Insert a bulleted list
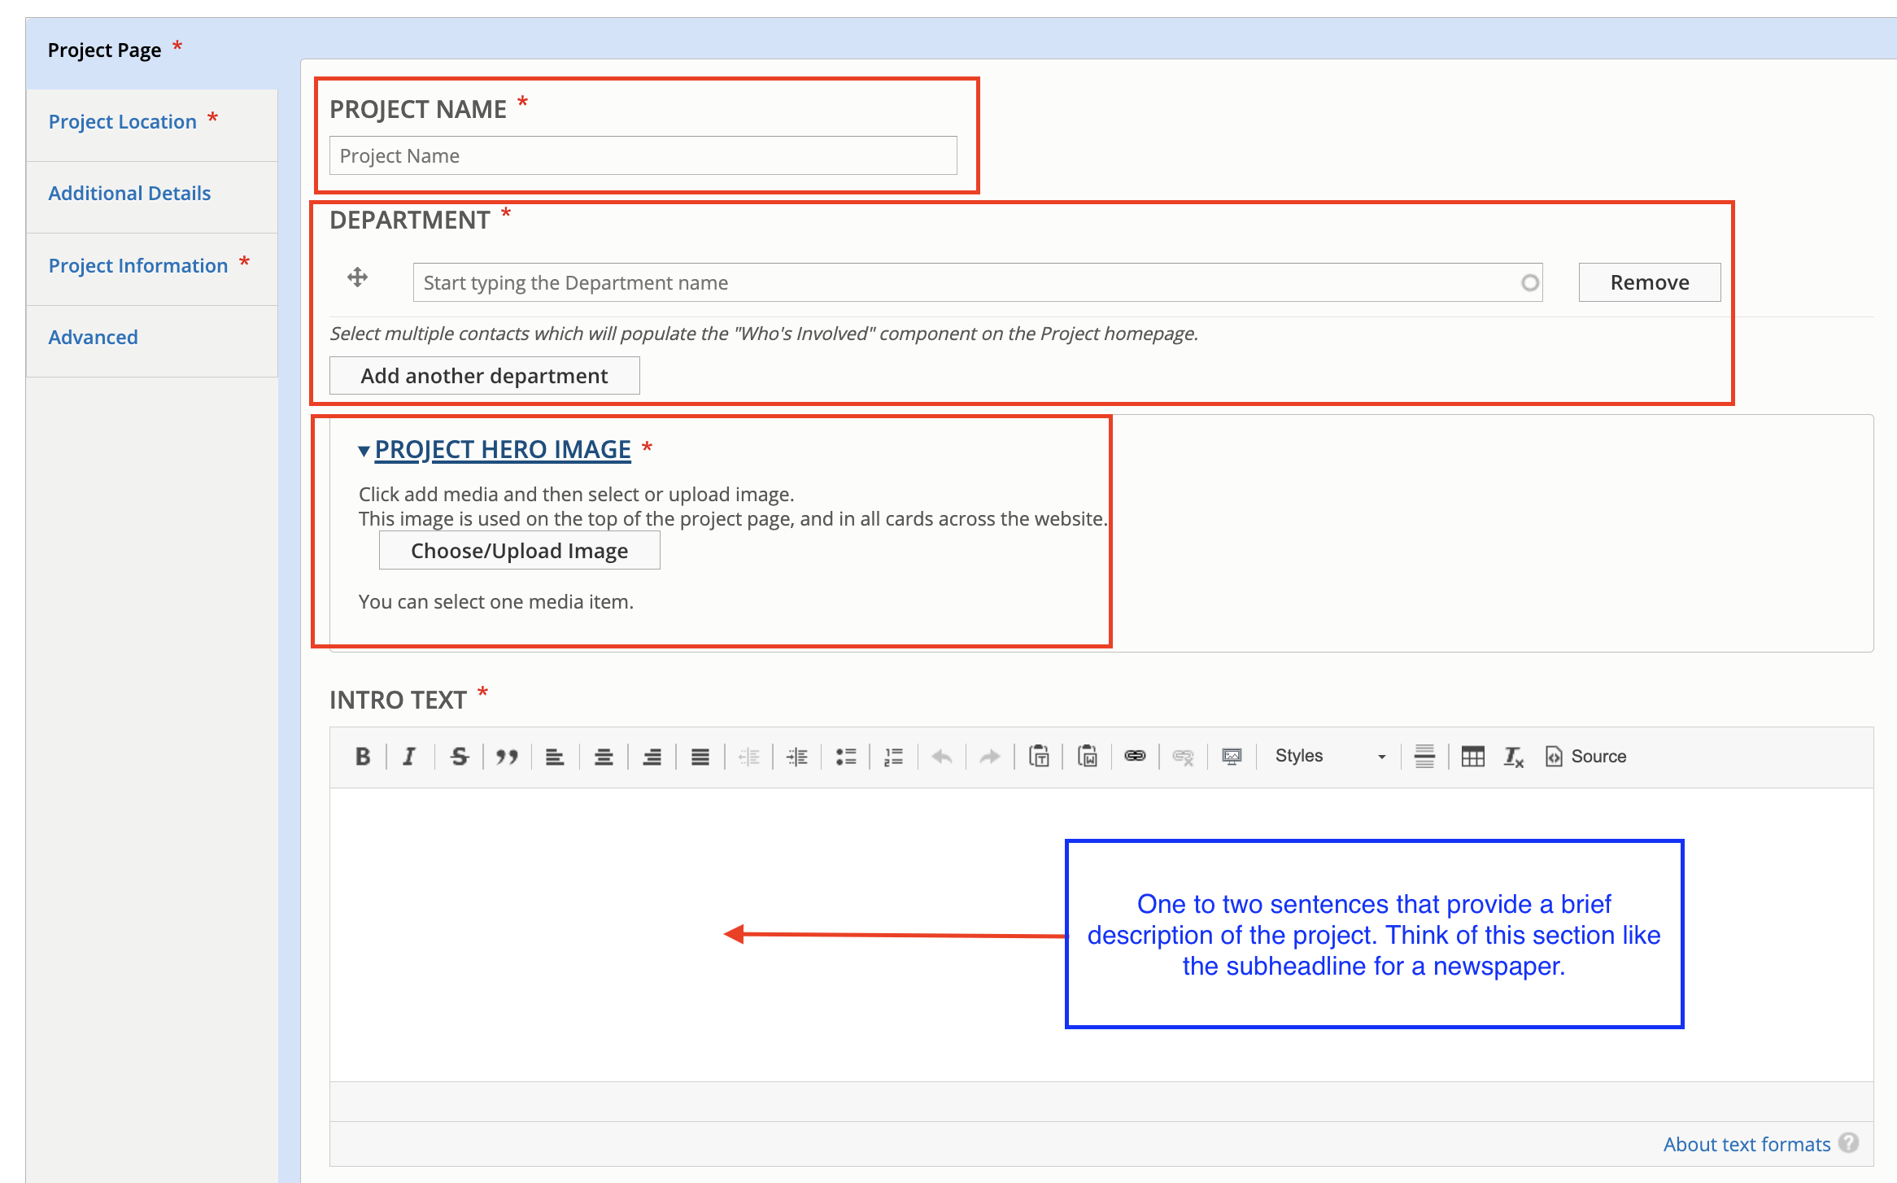Screen dimensions: 1897x1183 point(846,757)
